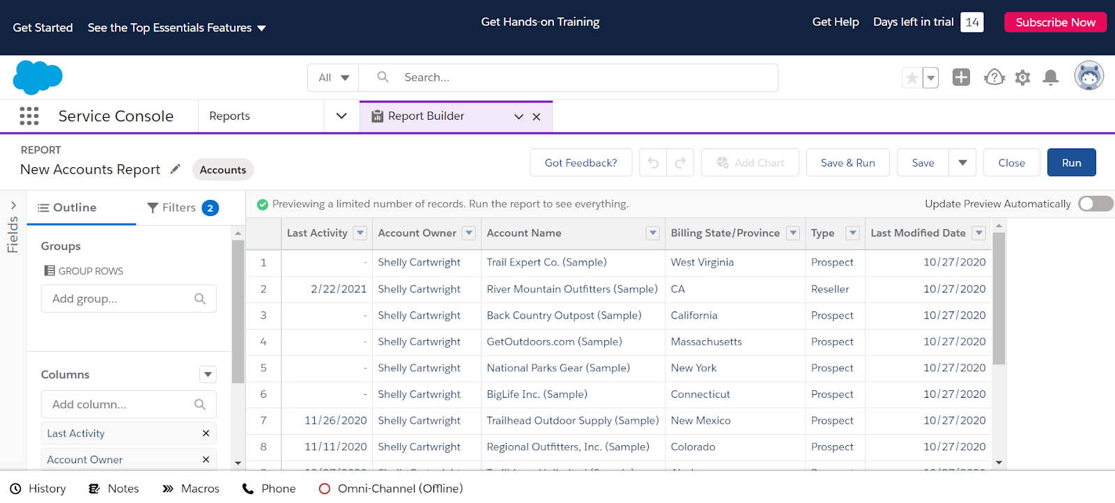Open the Notifications bell
Viewport: 1115px width, 503px height.
1050,78
